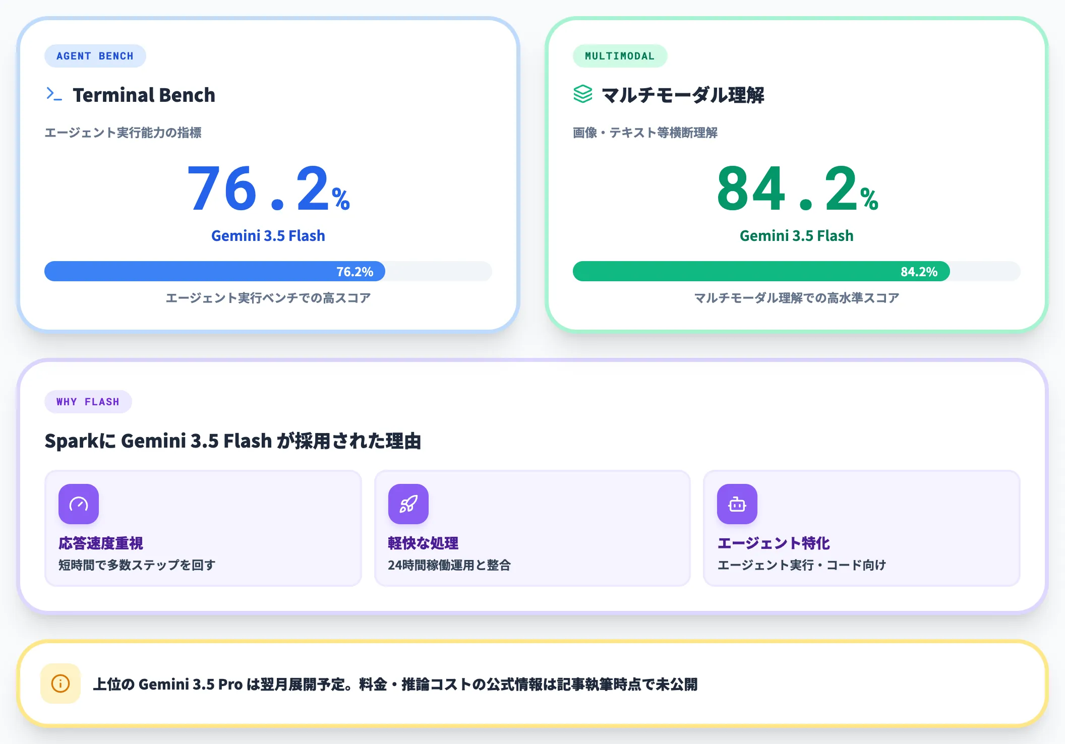Click the Terminal Bench heading

[144, 95]
